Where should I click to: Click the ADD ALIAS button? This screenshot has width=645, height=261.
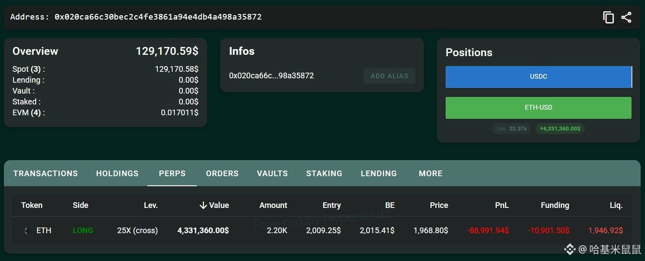389,76
